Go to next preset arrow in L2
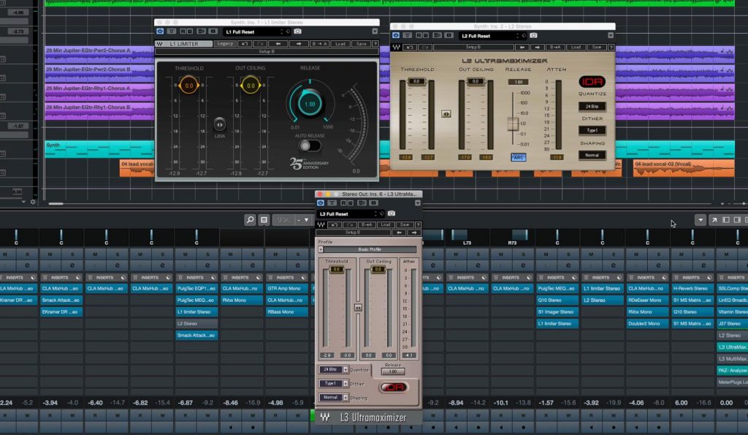Viewport: 748px width, 435px height. click(x=538, y=48)
